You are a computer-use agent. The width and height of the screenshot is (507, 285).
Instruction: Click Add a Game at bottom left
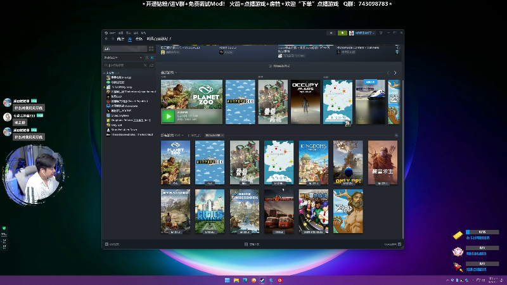click(x=112, y=244)
